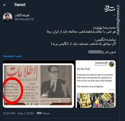
Task: Open @AliReza9119 handle link
Action: point(24,19)
